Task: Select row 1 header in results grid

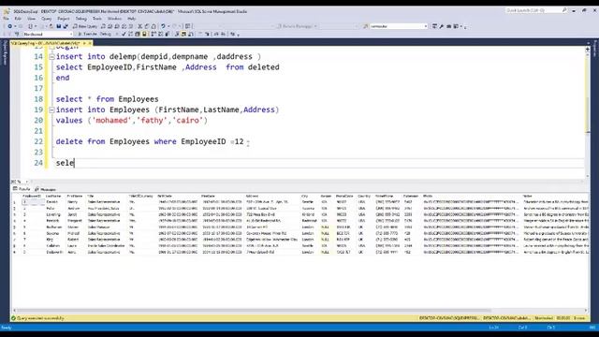Action: 15,202
